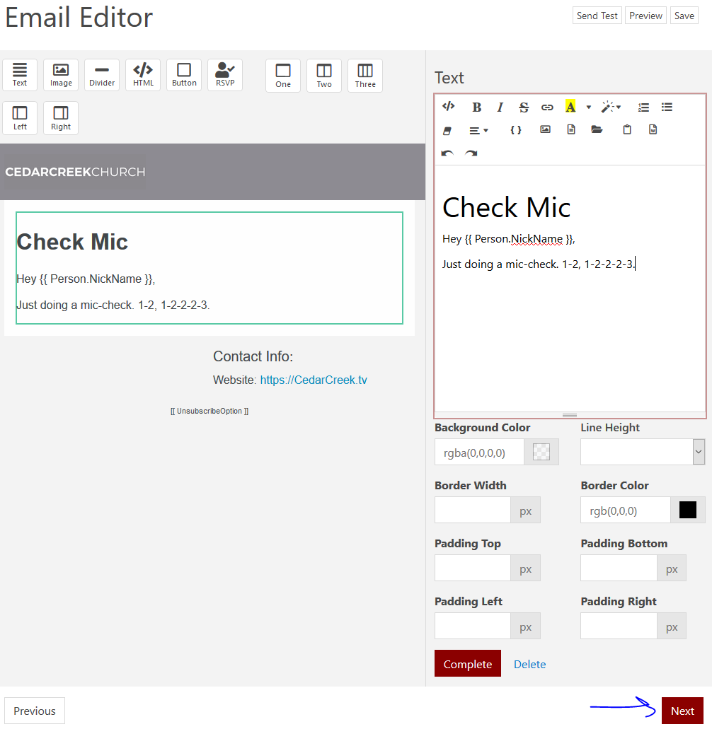712x729 pixels.
Task: Redo the last edit
Action: click(471, 153)
